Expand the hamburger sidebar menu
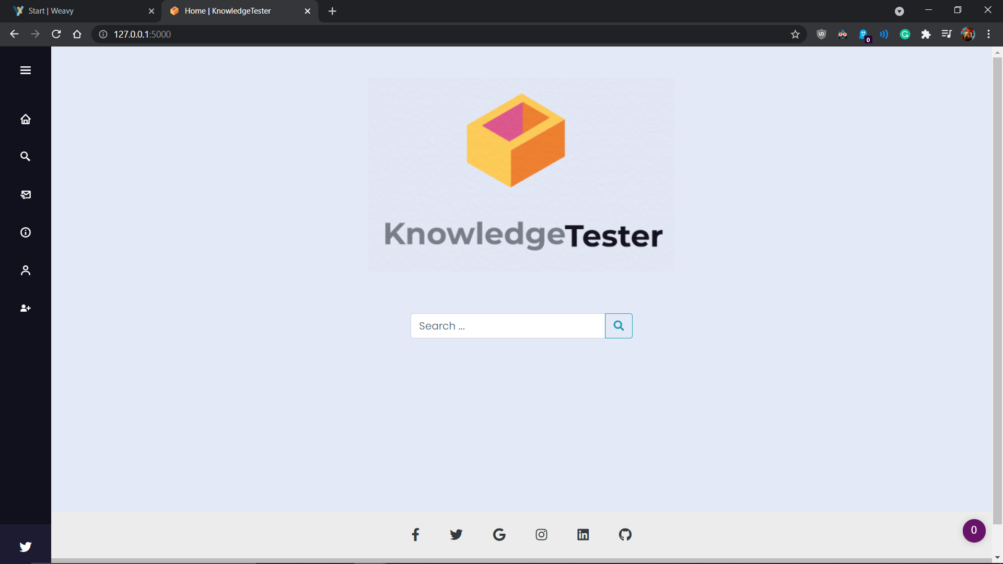1003x564 pixels. pos(26,70)
